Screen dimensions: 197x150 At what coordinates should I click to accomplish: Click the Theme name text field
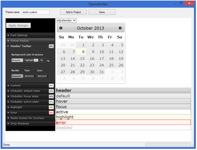pyautogui.click(x=35, y=12)
